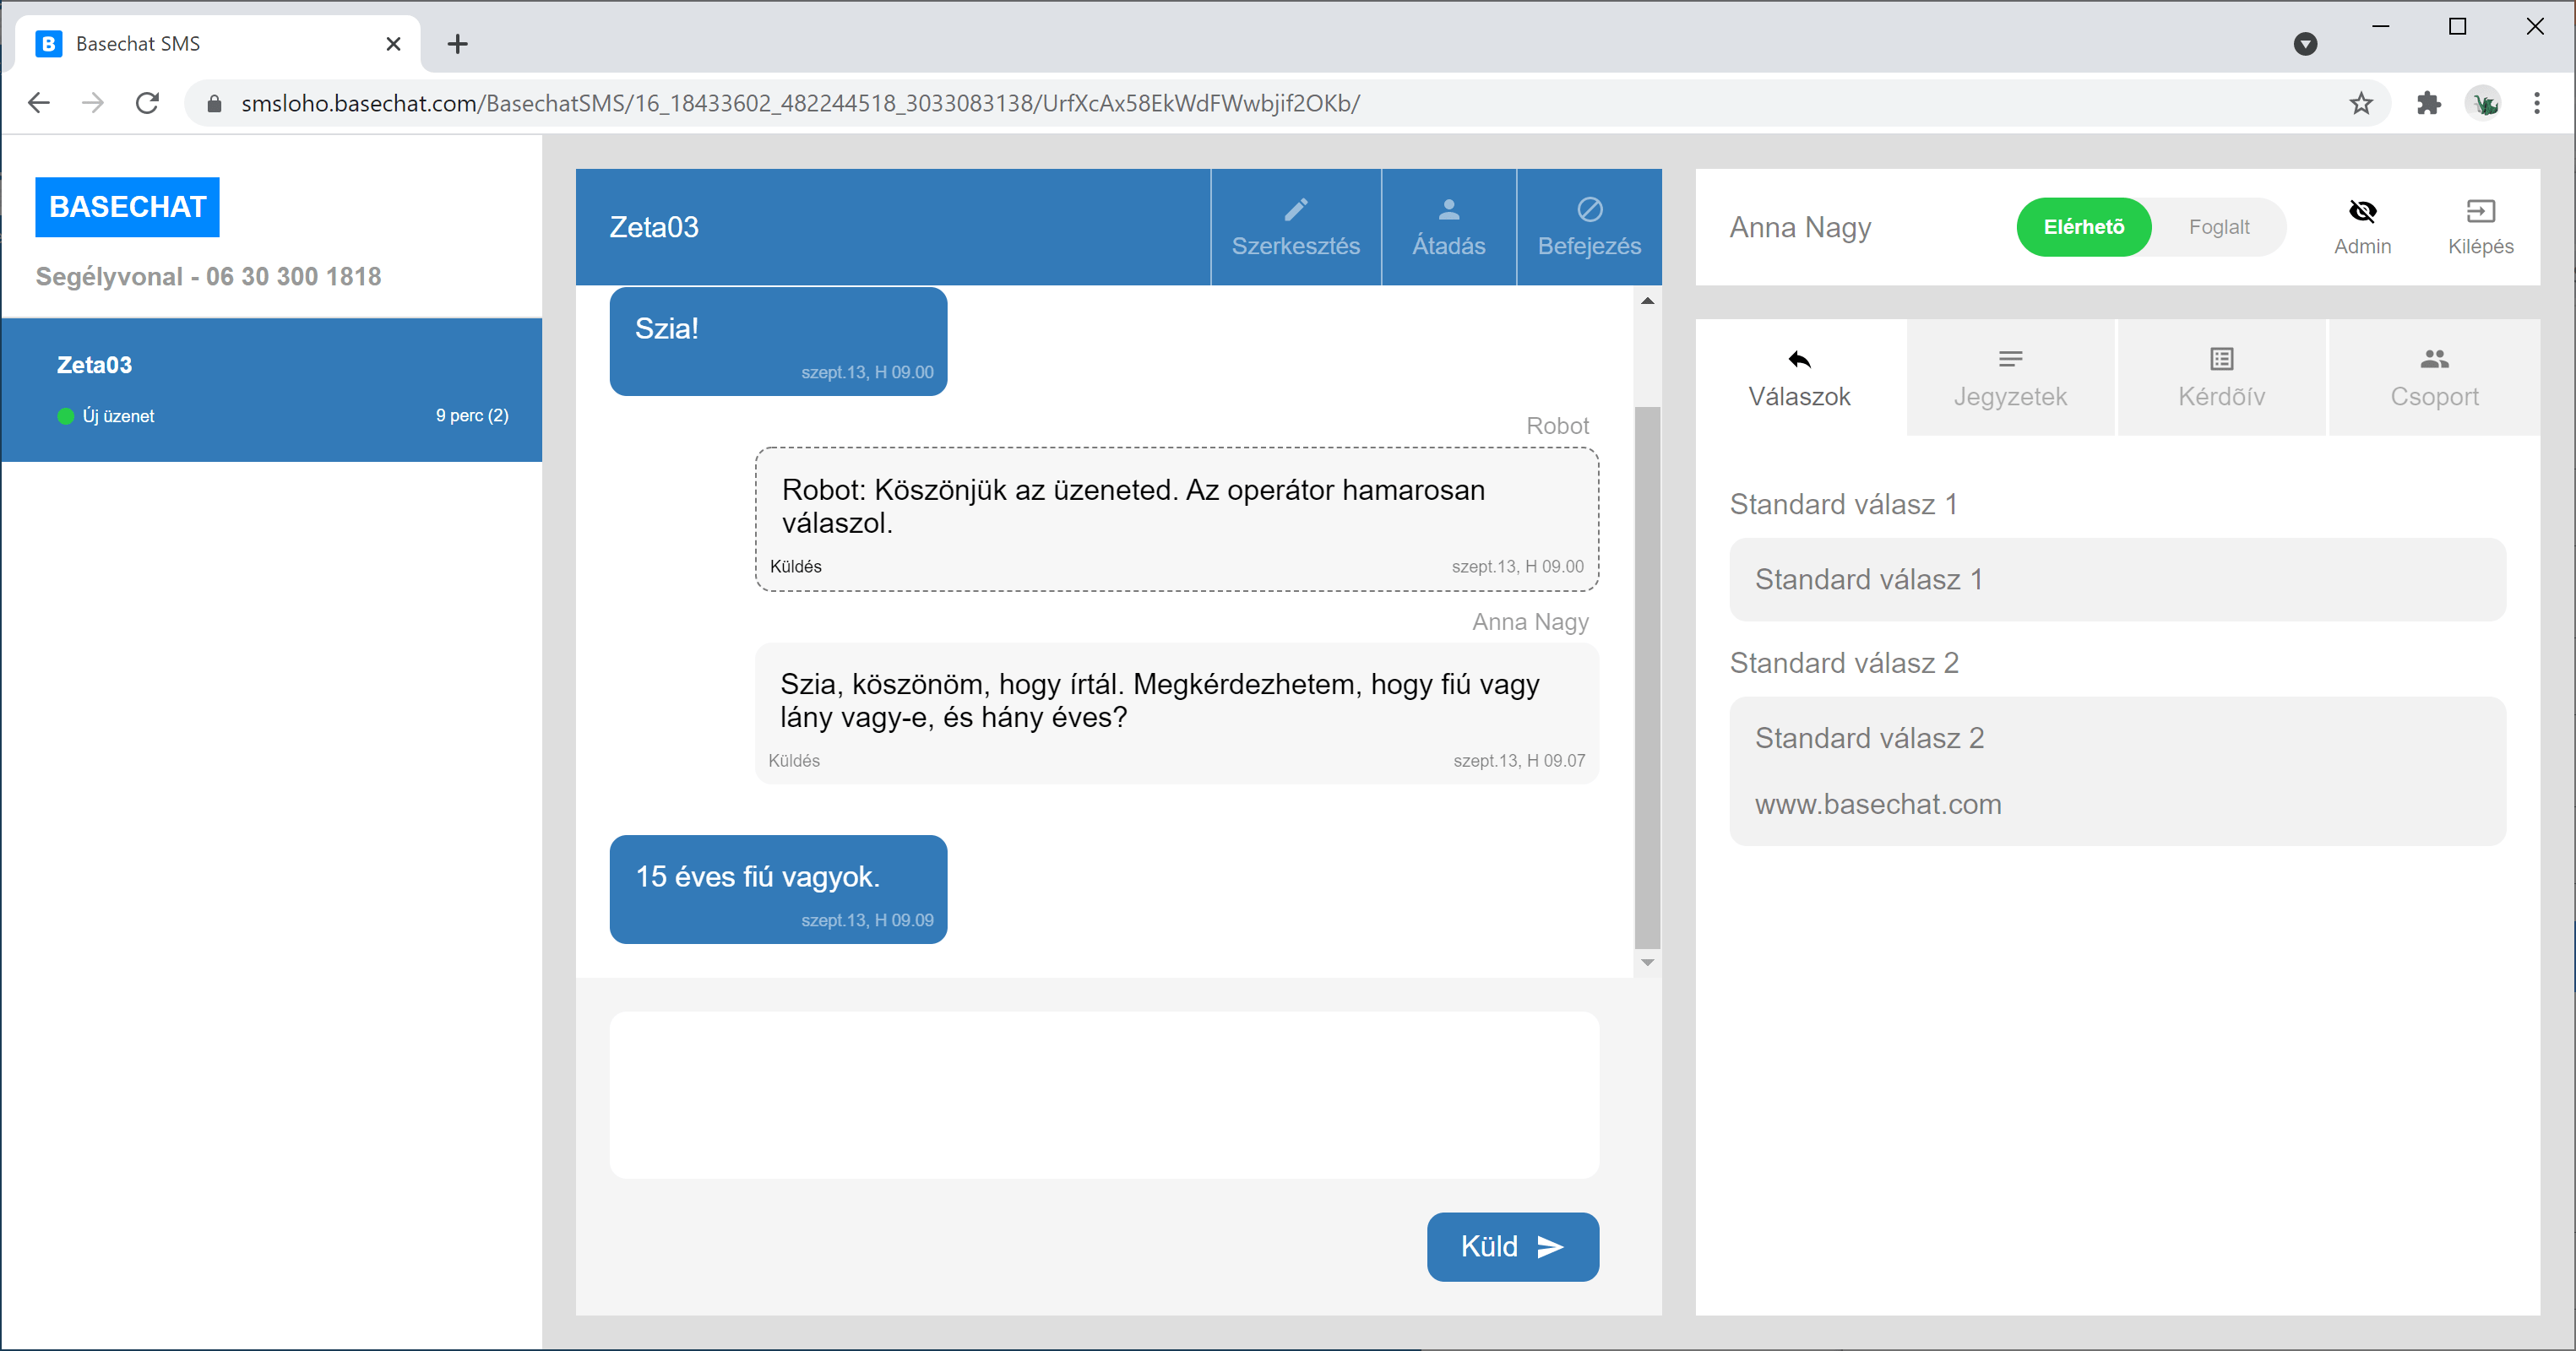Click the Szerkesztés pencil icon

pos(1295,209)
